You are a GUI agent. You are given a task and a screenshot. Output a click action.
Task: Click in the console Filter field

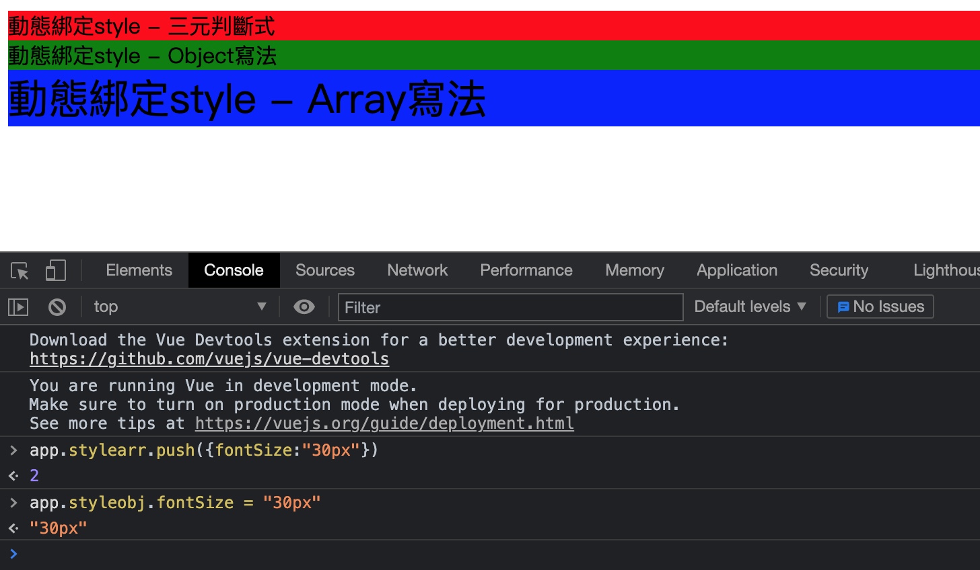(x=510, y=307)
